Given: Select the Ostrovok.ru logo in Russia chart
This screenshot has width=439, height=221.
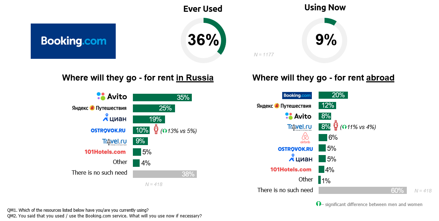Looking at the screenshot, I should click(108, 130).
